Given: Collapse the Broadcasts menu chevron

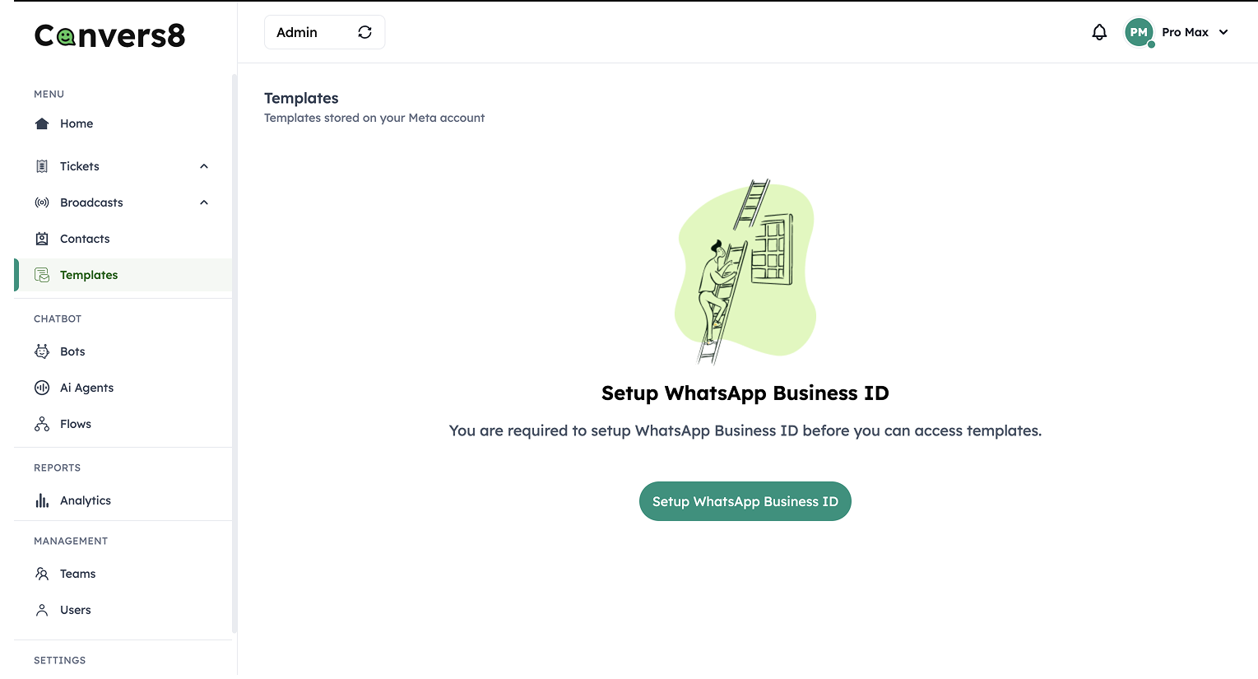Looking at the screenshot, I should [203, 202].
